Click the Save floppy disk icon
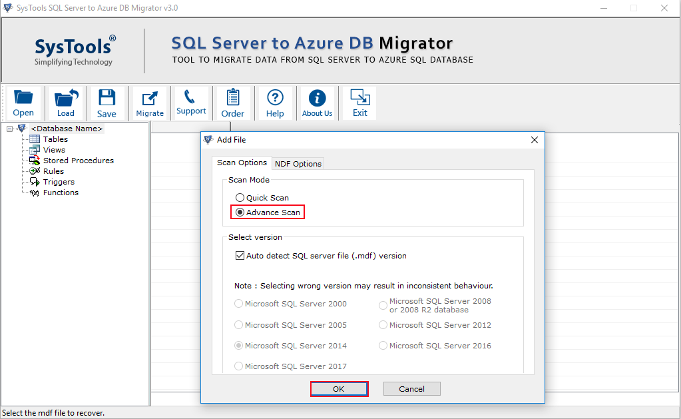This screenshot has height=419, width=681. click(107, 103)
